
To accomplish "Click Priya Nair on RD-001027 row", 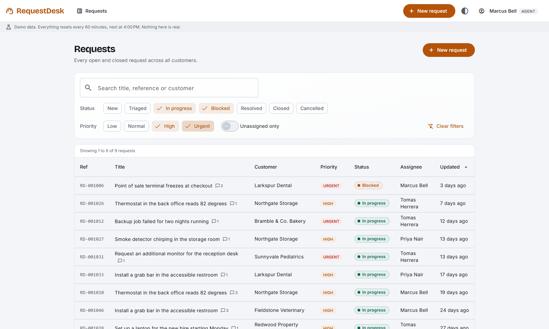I will click(x=412, y=239).
